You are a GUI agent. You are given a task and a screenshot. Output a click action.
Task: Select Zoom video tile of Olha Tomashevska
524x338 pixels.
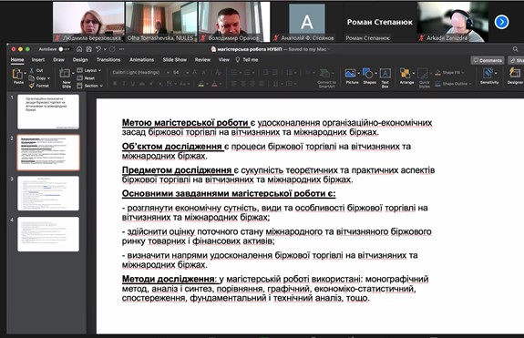coord(161,22)
